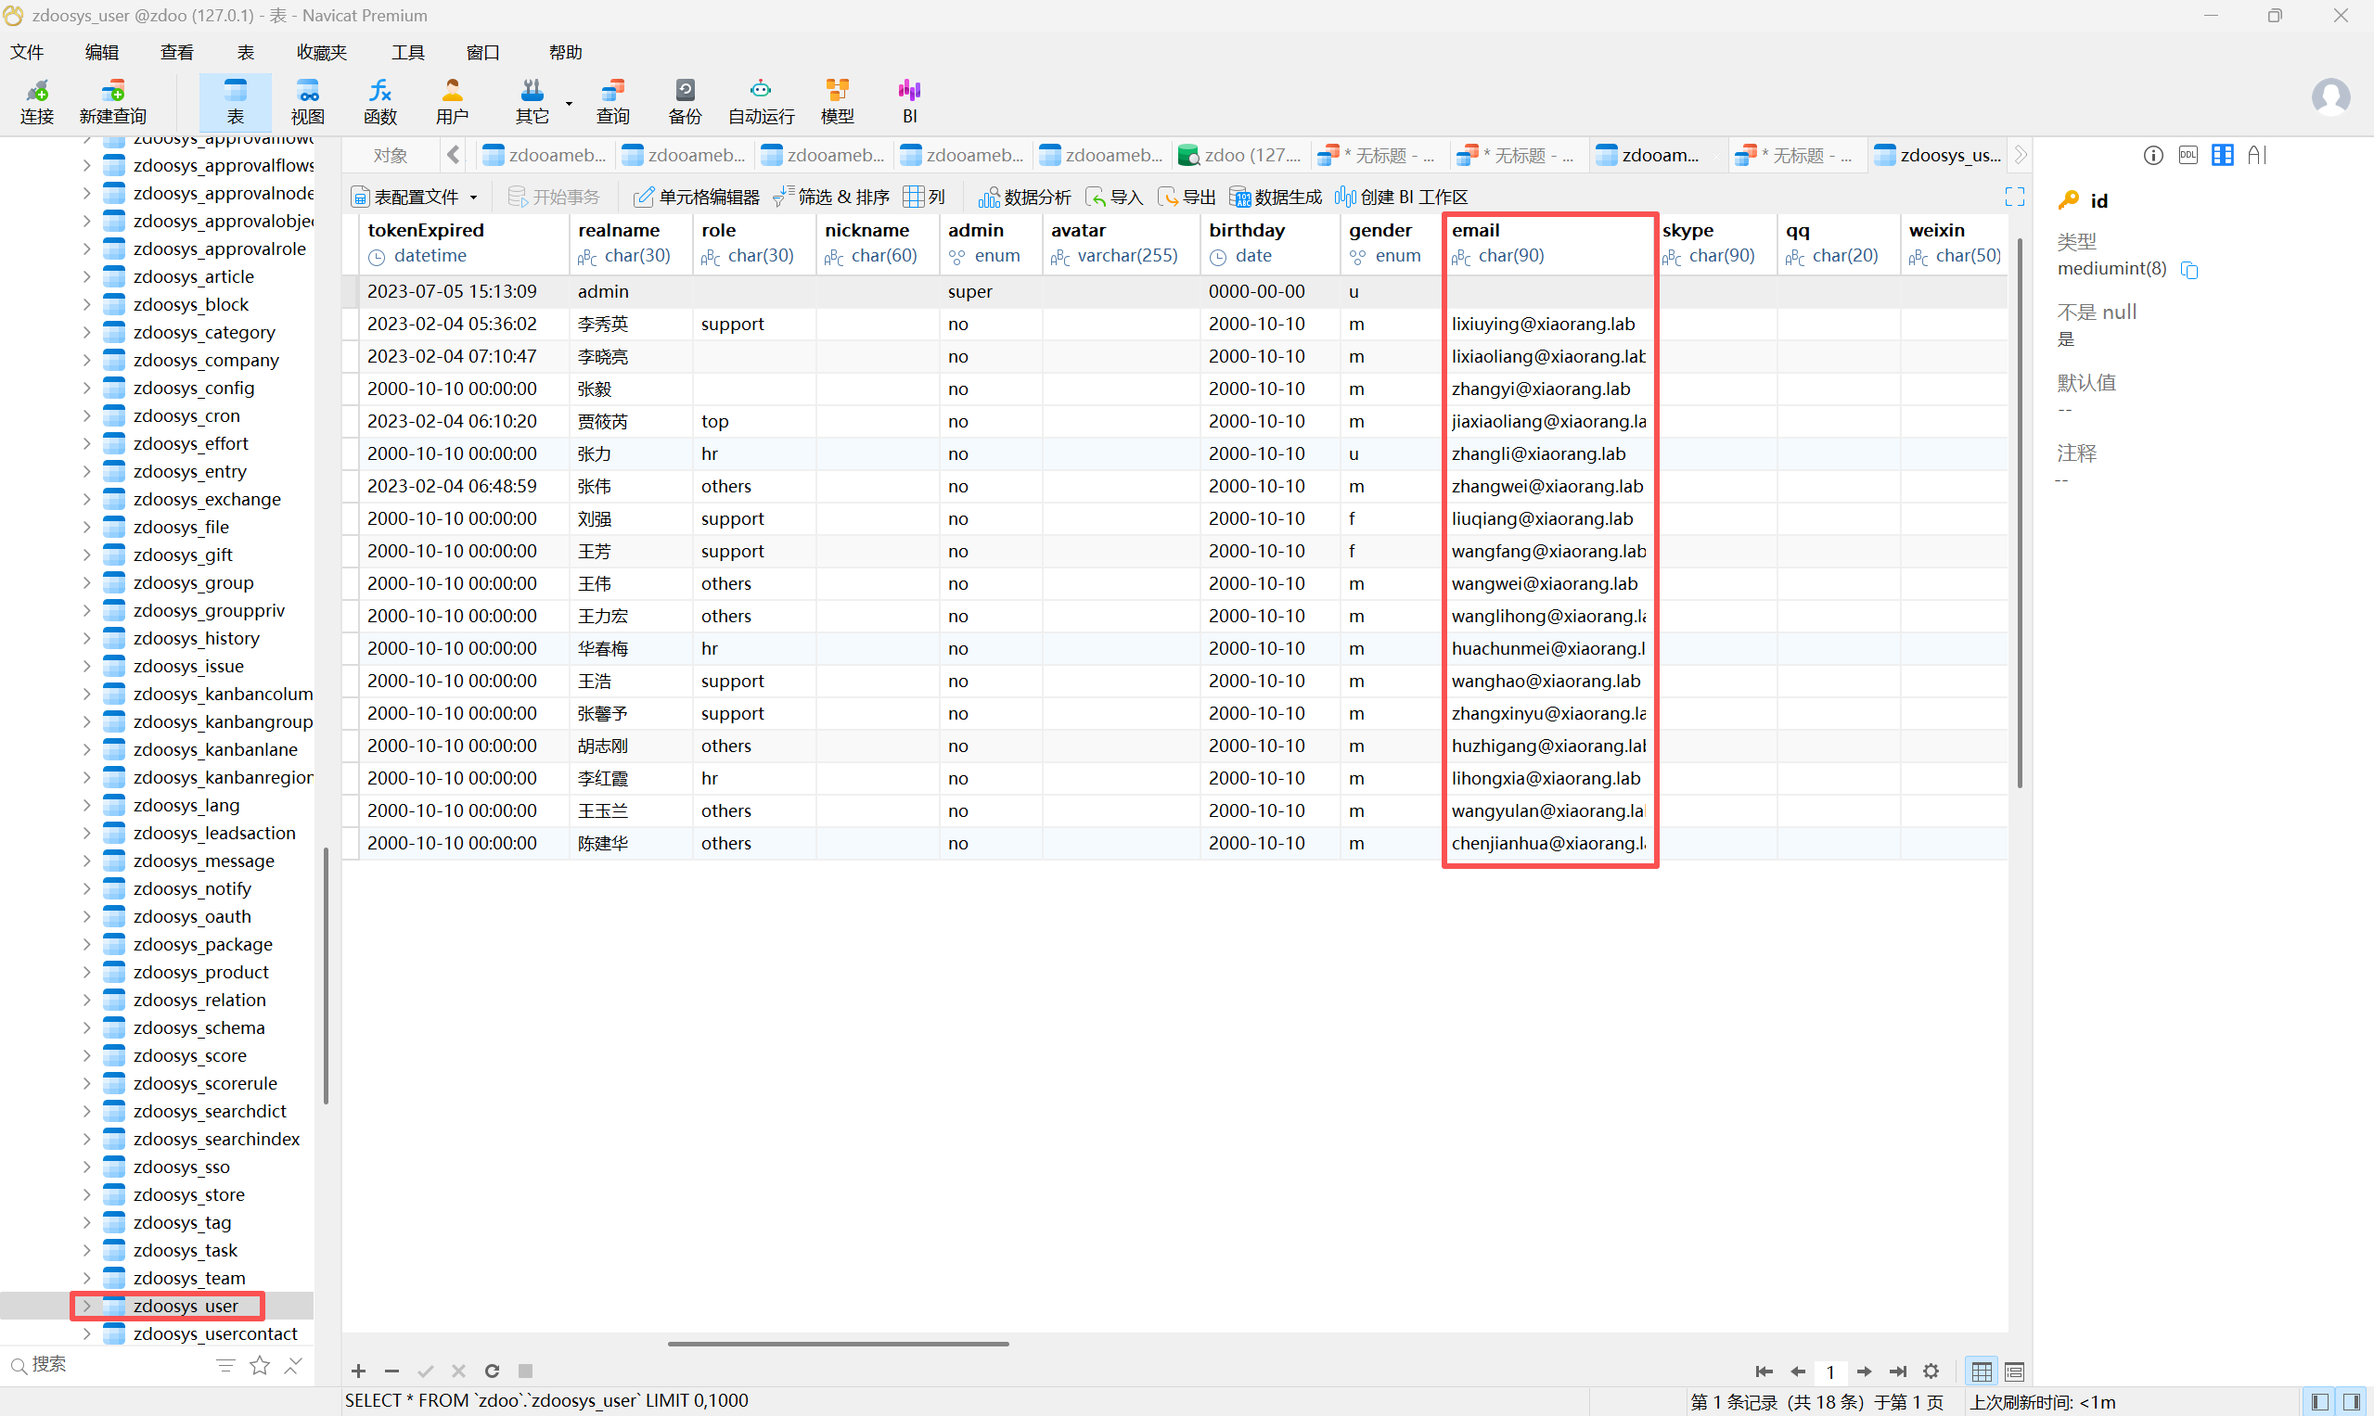Expand the zdoosys_task tree node
The height and width of the screenshot is (1416, 2374).
coord(86,1250)
